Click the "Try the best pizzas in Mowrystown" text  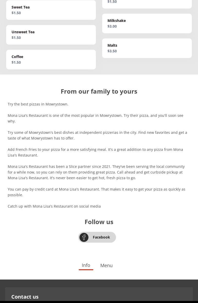38,104
